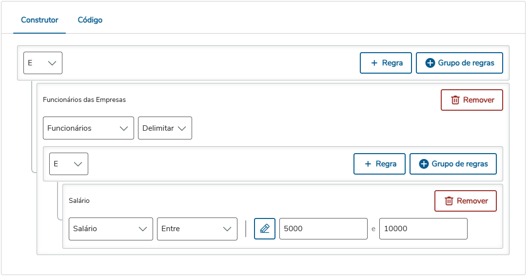Open the top-level E operator dropdown

[x=43, y=63]
